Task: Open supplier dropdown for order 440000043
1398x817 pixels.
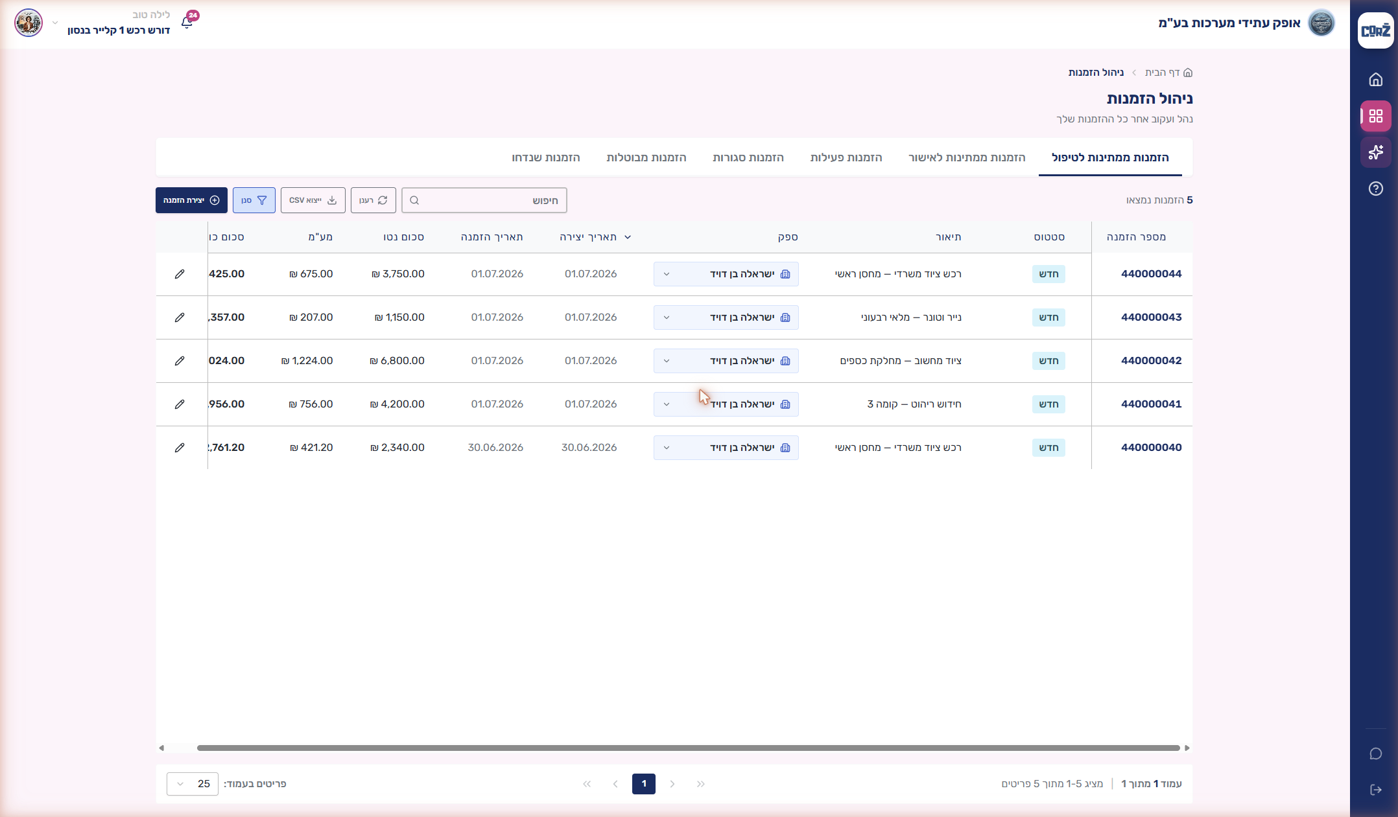Action: click(726, 317)
